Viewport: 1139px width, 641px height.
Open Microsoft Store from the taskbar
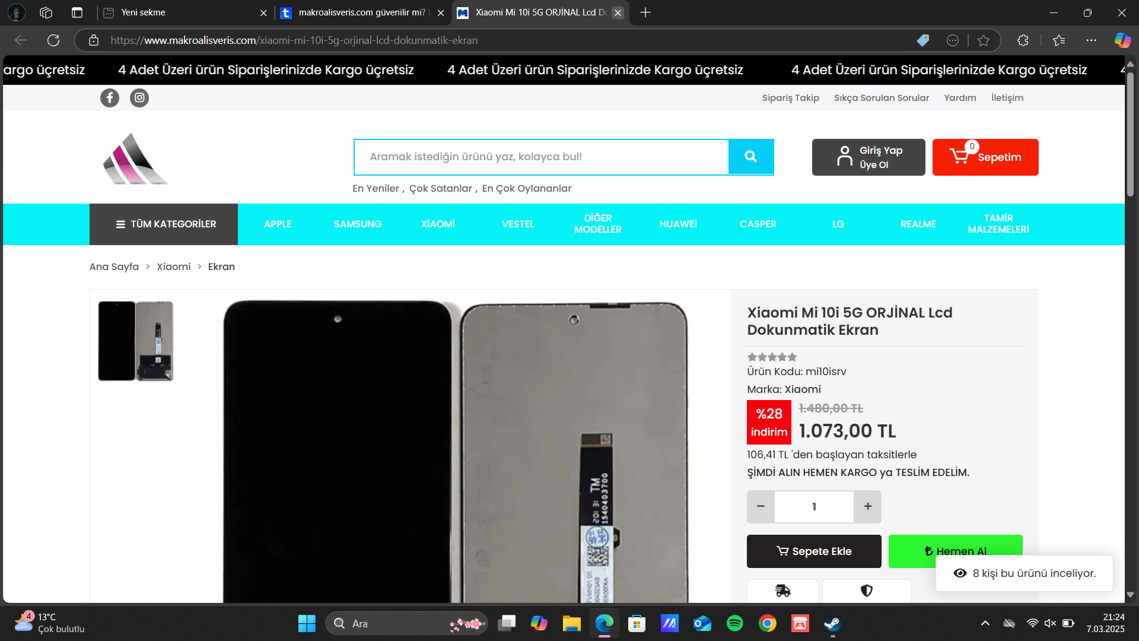click(637, 623)
